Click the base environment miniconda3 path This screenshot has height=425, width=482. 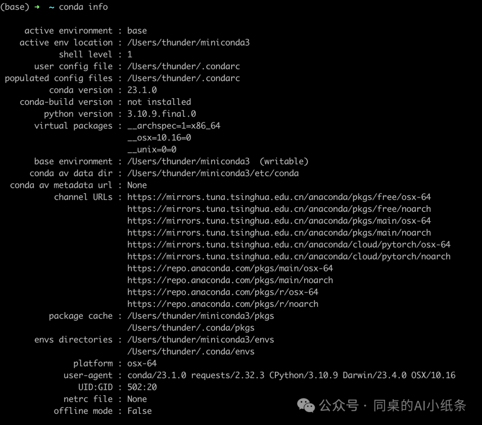pyautogui.click(x=188, y=161)
